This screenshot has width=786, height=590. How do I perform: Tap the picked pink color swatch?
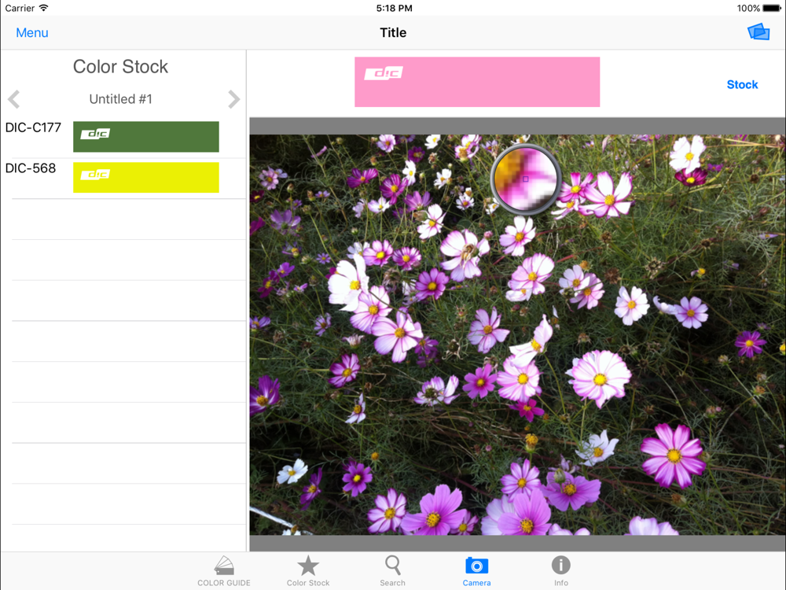pyautogui.click(x=477, y=82)
